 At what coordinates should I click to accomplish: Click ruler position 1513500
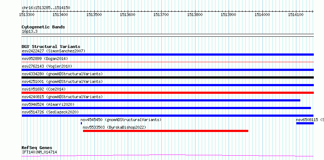pos(94,15)
